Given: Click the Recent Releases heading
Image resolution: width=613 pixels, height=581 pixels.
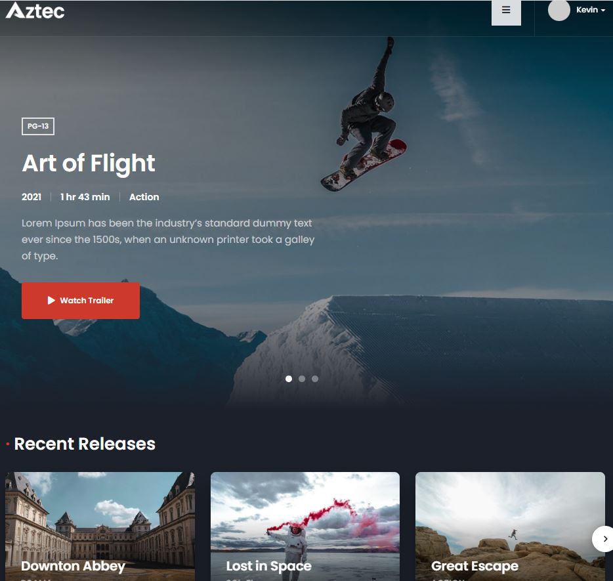Looking at the screenshot, I should pyautogui.click(x=85, y=444).
